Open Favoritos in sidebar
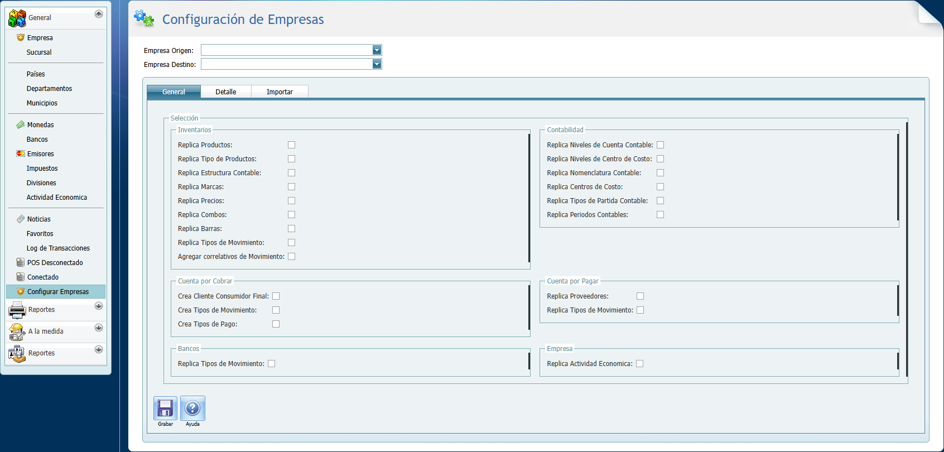Image resolution: width=944 pixels, height=452 pixels. 40,233
